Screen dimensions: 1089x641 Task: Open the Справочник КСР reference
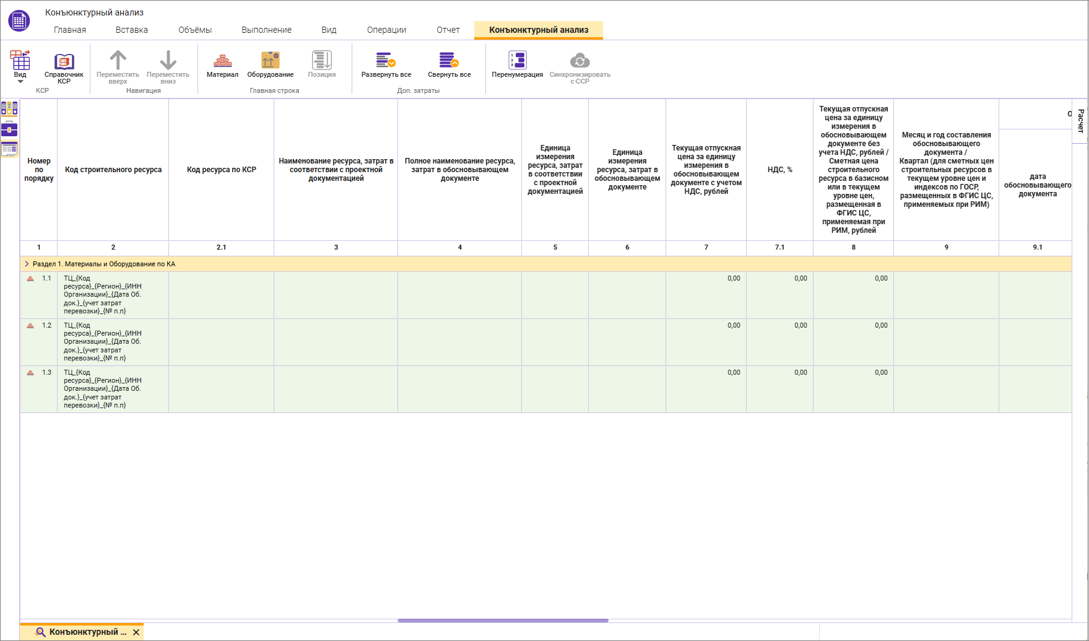tap(64, 67)
